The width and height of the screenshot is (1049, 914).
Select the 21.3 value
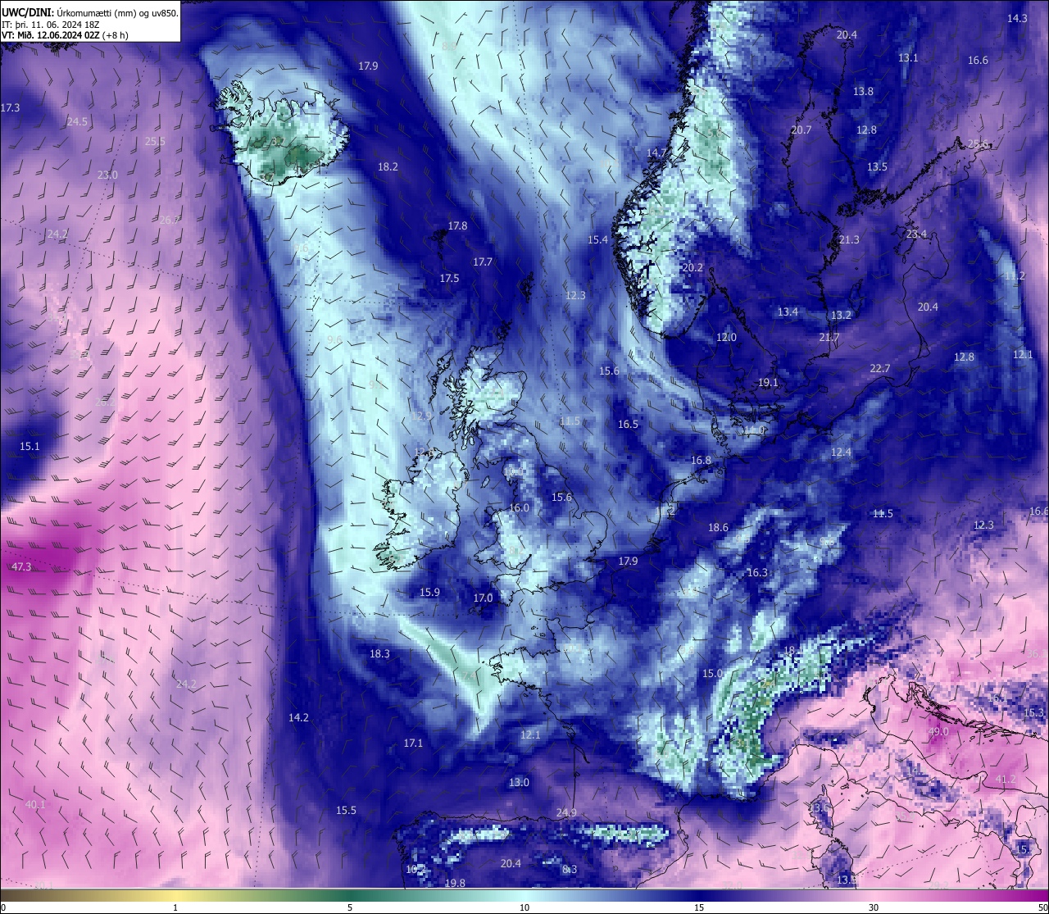849,239
